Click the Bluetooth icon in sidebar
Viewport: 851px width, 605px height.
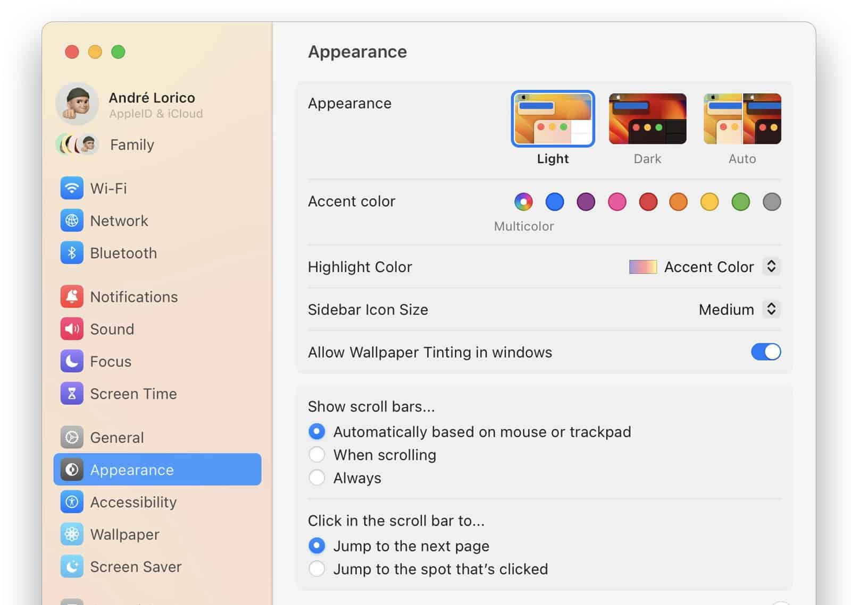tap(71, 253)
